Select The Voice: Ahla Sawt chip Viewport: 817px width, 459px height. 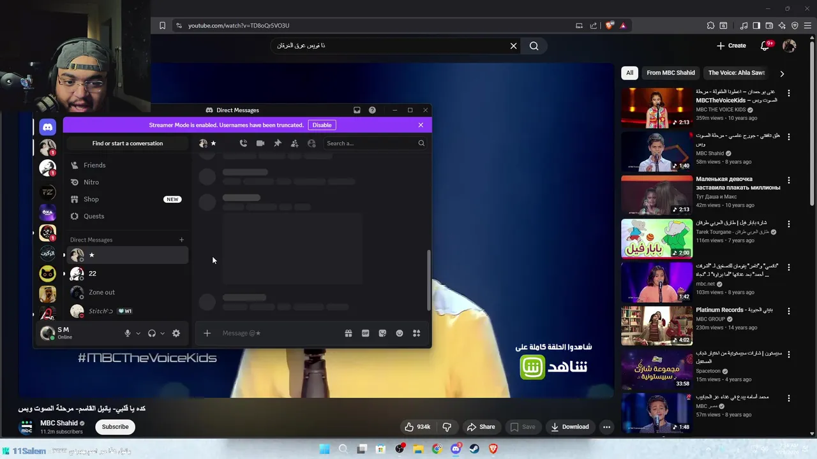coord(737,73)
